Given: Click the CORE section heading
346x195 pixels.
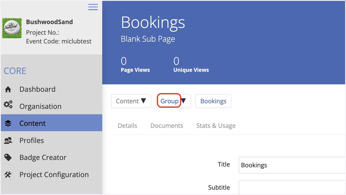Looking at the screenshot, I should [x=15, y=71].
